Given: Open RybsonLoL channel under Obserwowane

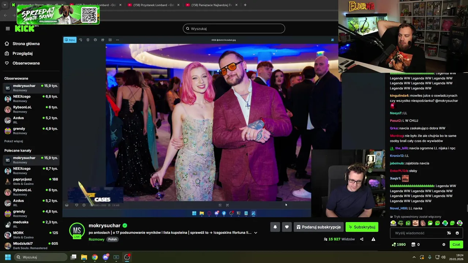Looking at the screenshot, I should (x=31, y=109).
